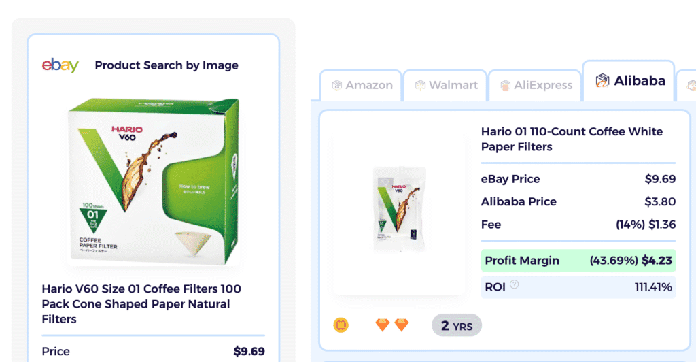Open the AliExpress tab

534,85
